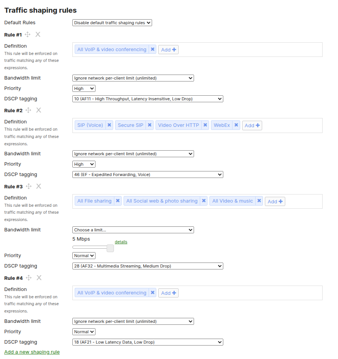Remove All VoIP & video conferencing from Rule #1
This screenshot has height=359, width=338.
[152, 50]
